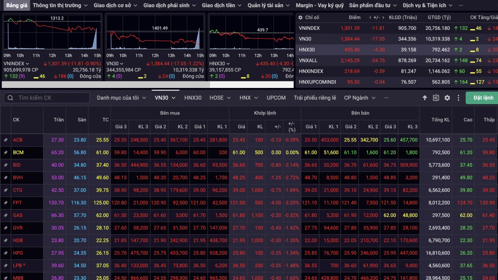
Task: Open the vertical three-dot options menu
Action: (459, 98)
